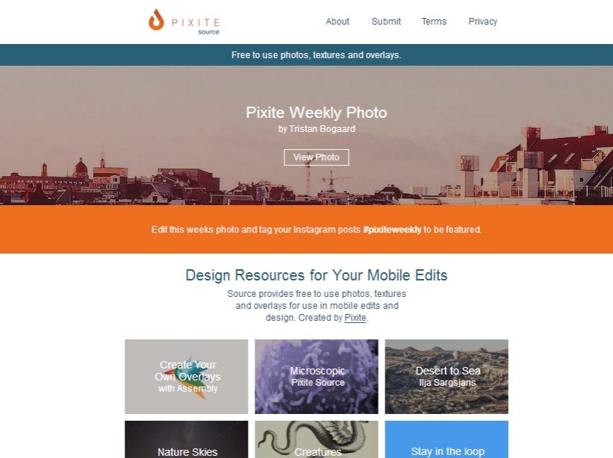
Task: Click the teal free-to-use photos banner
Action: click(306, 54)
